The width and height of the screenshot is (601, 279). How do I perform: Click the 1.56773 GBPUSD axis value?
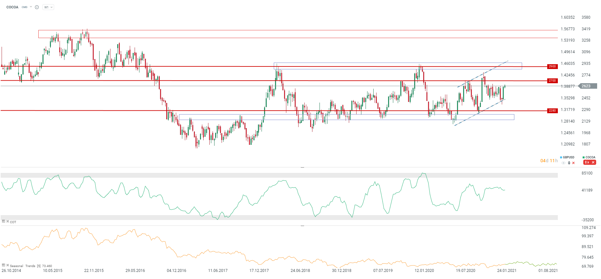tap(568, 29)
